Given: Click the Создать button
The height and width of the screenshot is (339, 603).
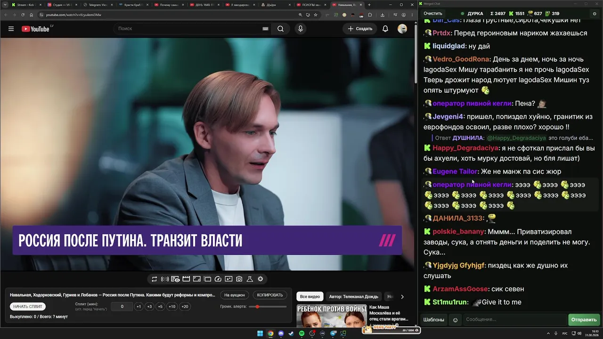Looking at the screenshot, I should (360, 29).
